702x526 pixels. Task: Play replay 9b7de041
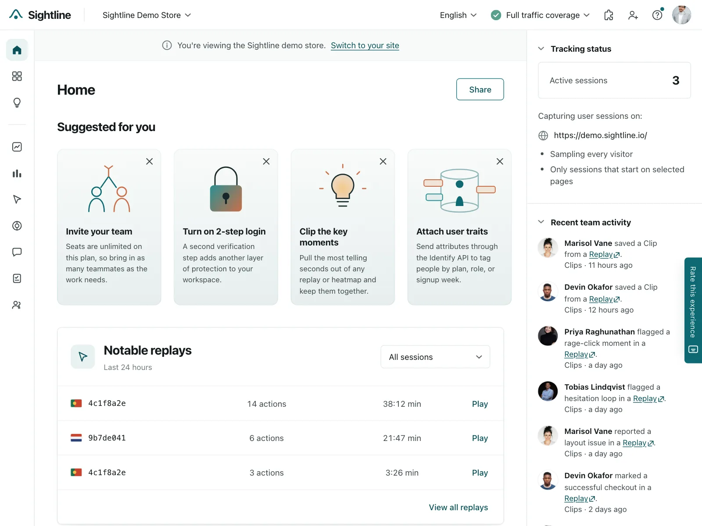tap(480, 438)
